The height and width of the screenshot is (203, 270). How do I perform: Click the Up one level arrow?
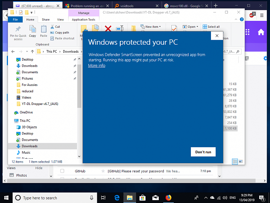32,52
